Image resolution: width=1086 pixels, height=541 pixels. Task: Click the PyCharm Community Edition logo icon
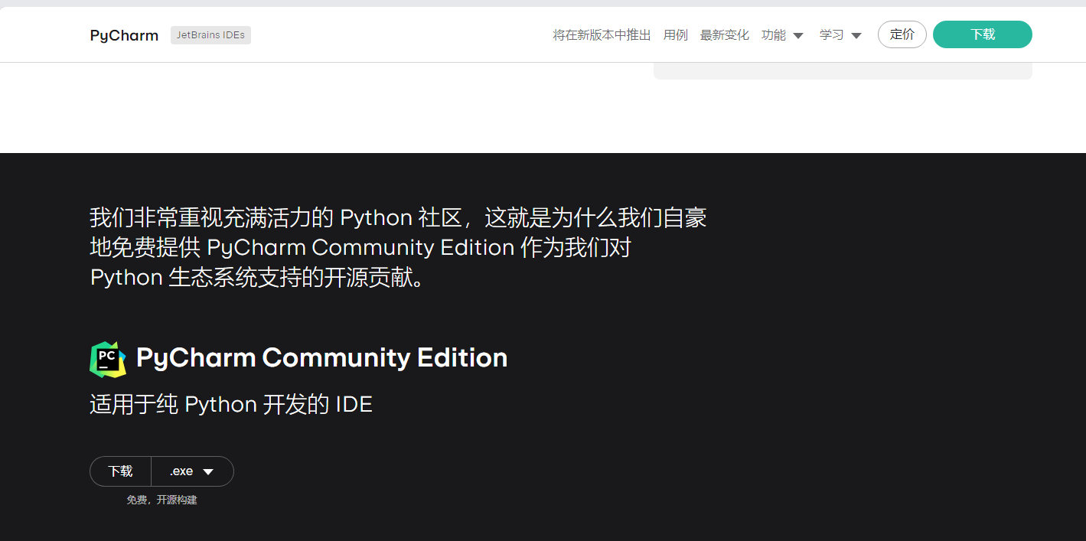click(108, 360)
